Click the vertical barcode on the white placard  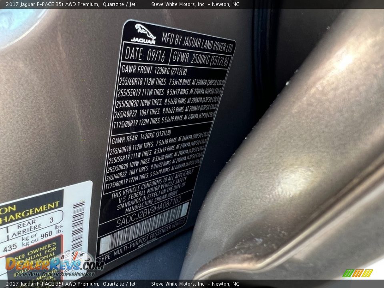tap(78, 226)
